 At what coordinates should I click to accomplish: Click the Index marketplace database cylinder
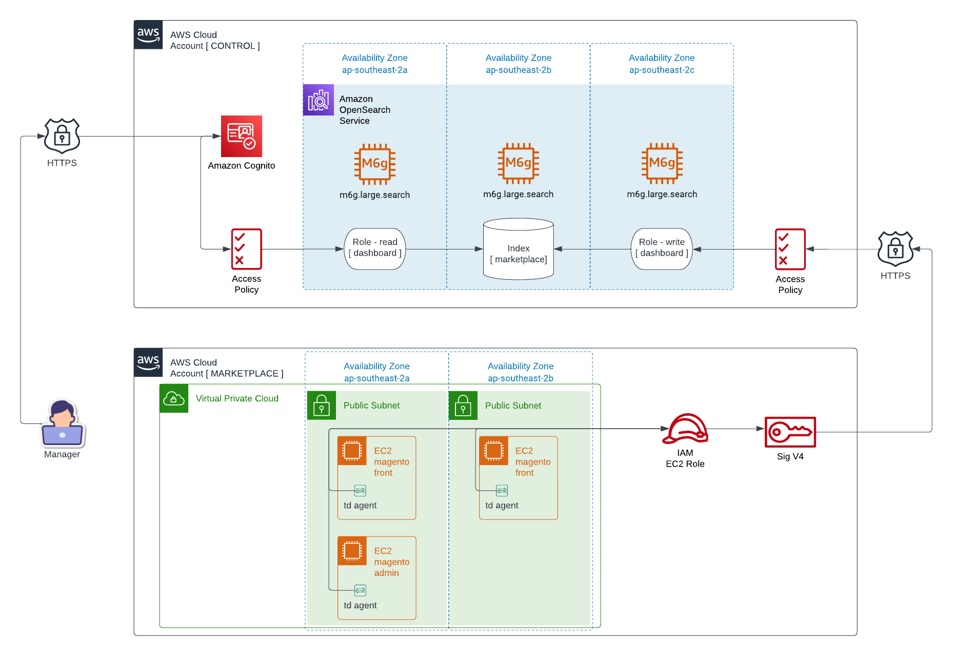(518, 249)
